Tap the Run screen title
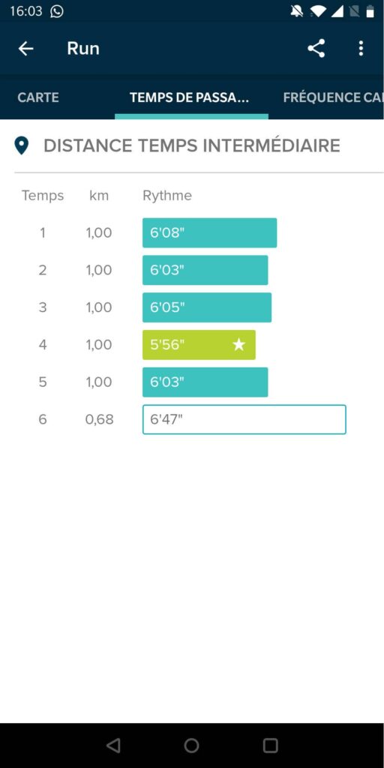384x768 pixels. (x=83, y=48)
